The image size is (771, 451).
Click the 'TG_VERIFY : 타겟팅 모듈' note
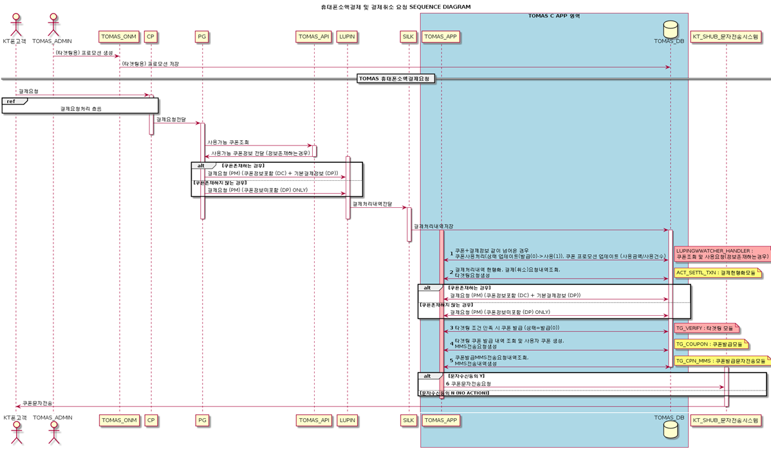(x=706, y=328)
